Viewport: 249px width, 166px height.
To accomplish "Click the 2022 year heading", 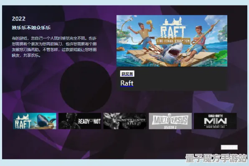I will click(18, 19).
